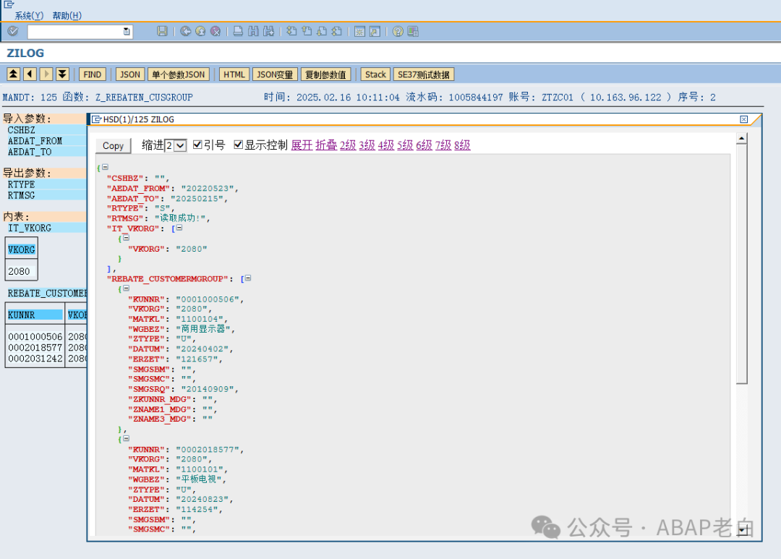Click the 2级 level link
The width and height of the screenshot is (781, 559).
(348, 145)
